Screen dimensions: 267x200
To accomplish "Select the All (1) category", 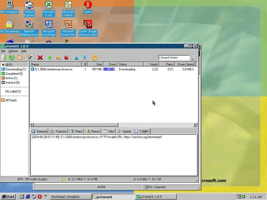I will [14, 65].
